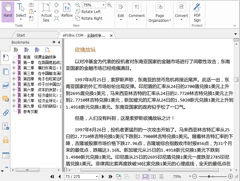240x181 pixels.
Task: Click the set bookmark destination icon
Action: pos(37,50)
